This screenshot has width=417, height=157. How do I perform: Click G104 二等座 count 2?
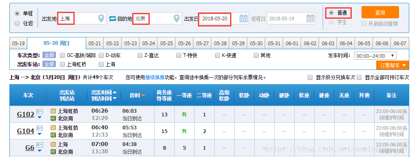pos(204,131)
